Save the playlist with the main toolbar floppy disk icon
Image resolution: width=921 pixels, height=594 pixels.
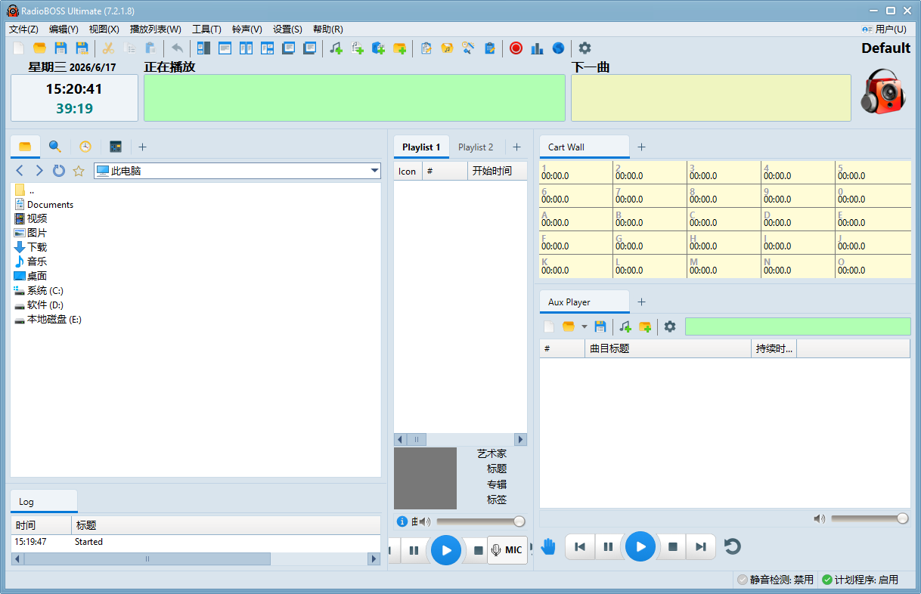pyautogui.click(x=60, y=48)
